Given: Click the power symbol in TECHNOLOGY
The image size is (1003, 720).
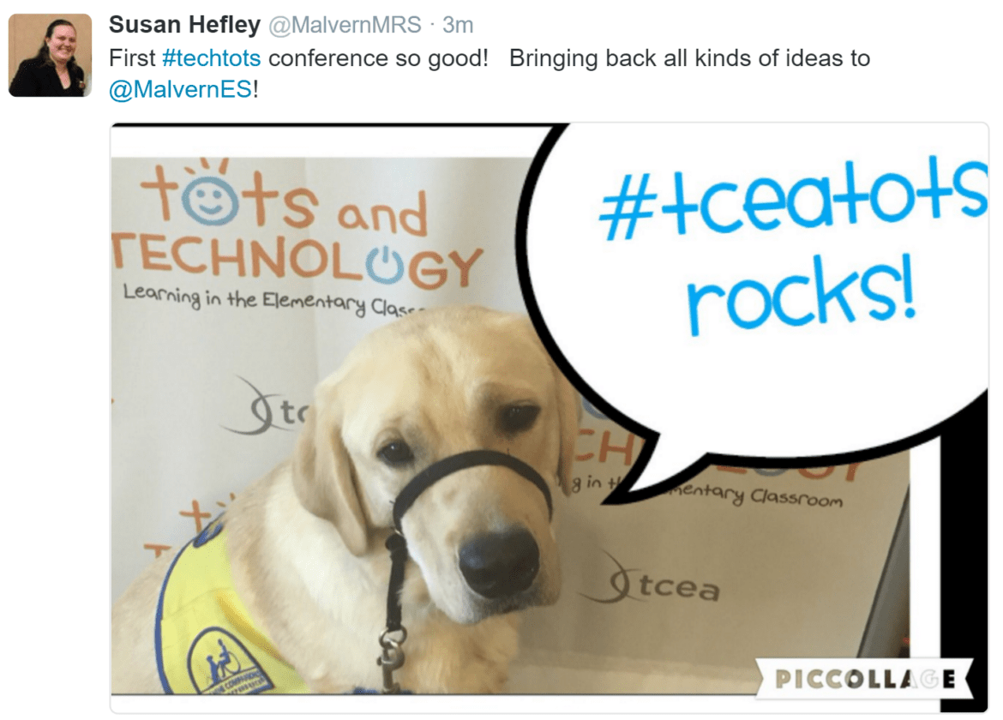Looking at the screenshot, I should coord(385,263).
